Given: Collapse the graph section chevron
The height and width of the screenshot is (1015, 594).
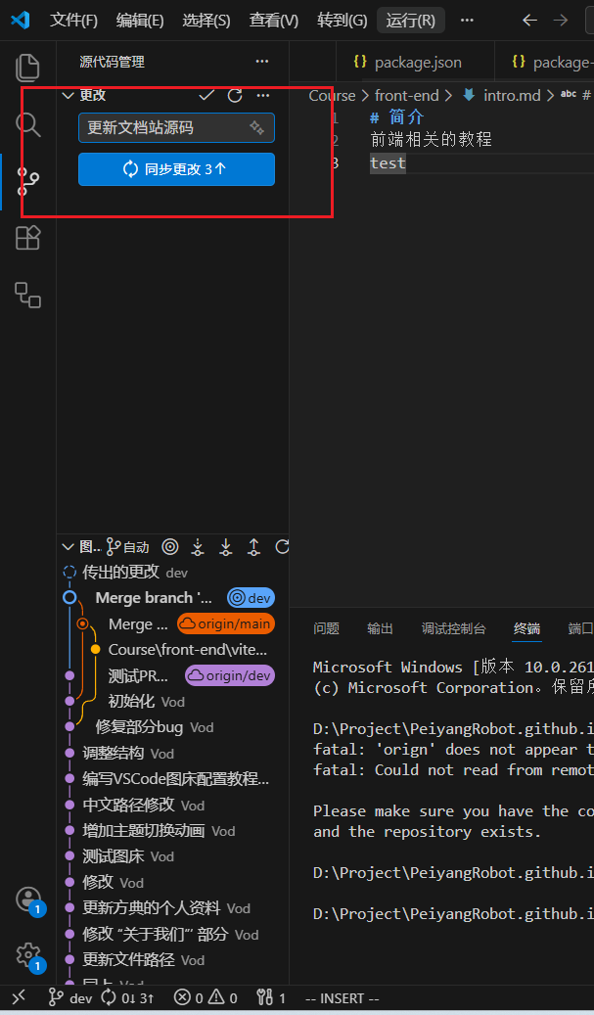Looking at the screenshot, I should 68,547.
